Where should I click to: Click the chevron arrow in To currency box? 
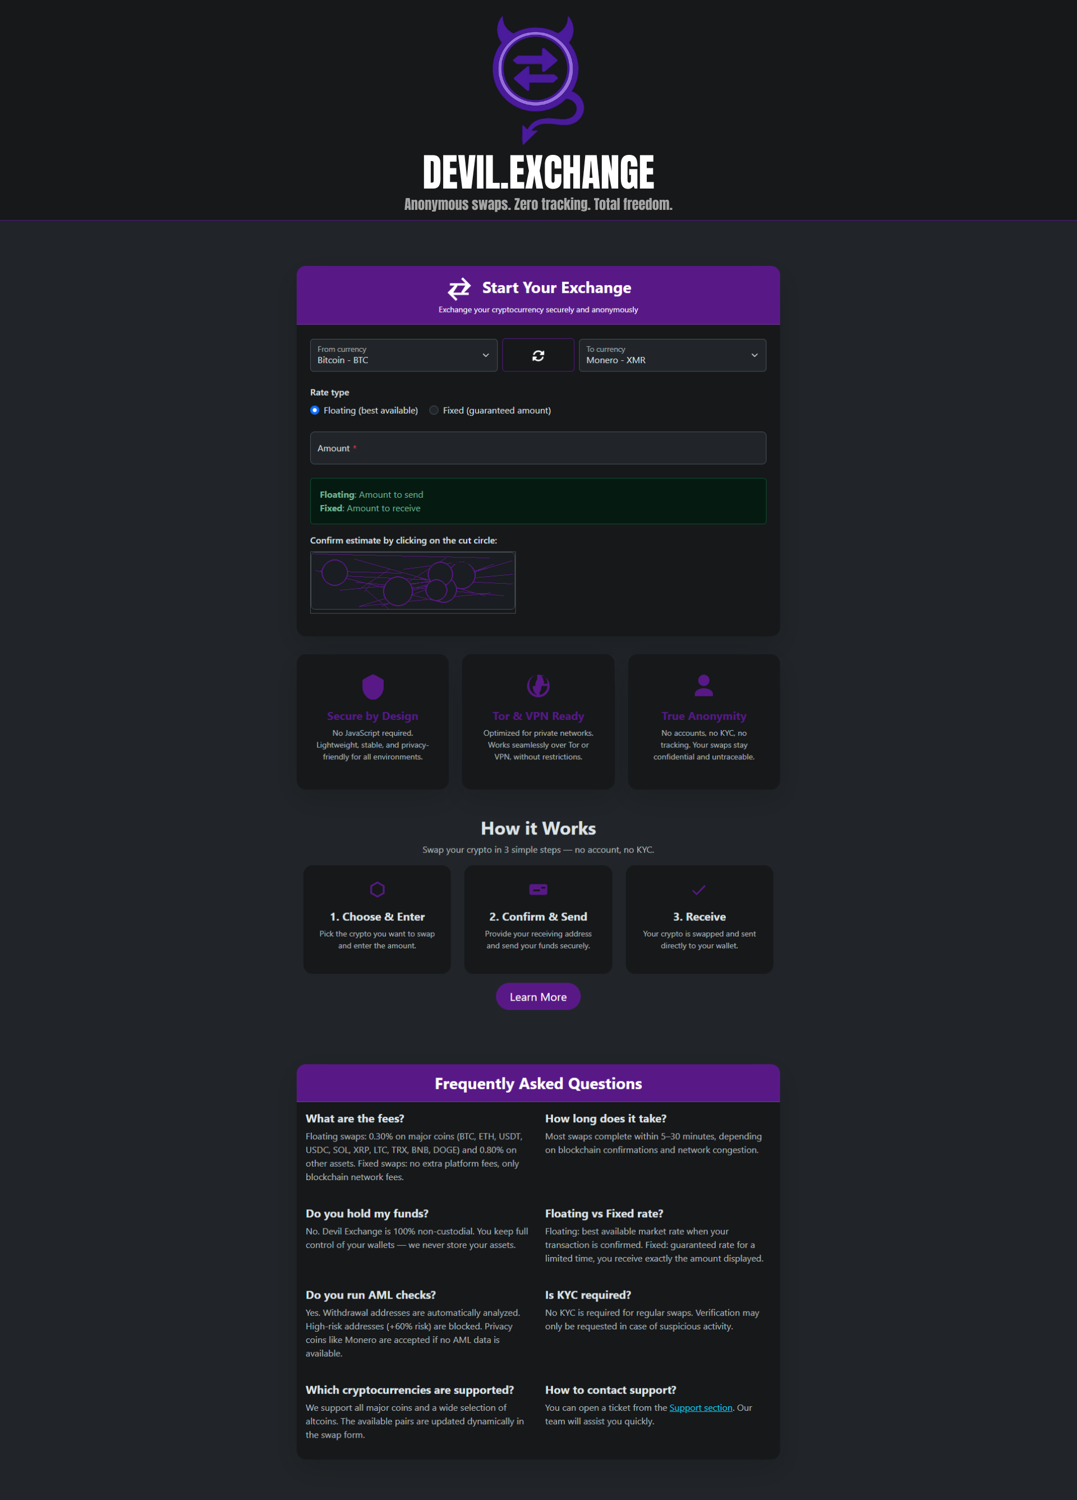click(x=754, y=356)
